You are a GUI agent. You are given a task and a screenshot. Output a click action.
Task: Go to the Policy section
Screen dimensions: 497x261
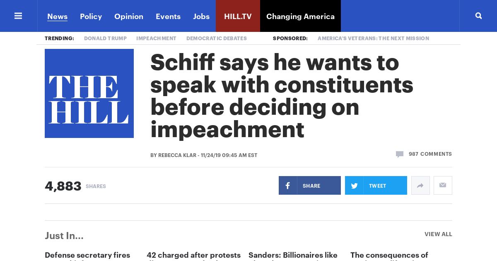[91, 16]
